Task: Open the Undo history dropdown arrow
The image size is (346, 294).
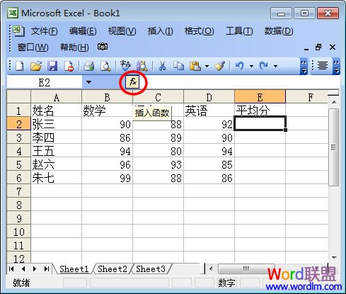Action: [251, 66]
